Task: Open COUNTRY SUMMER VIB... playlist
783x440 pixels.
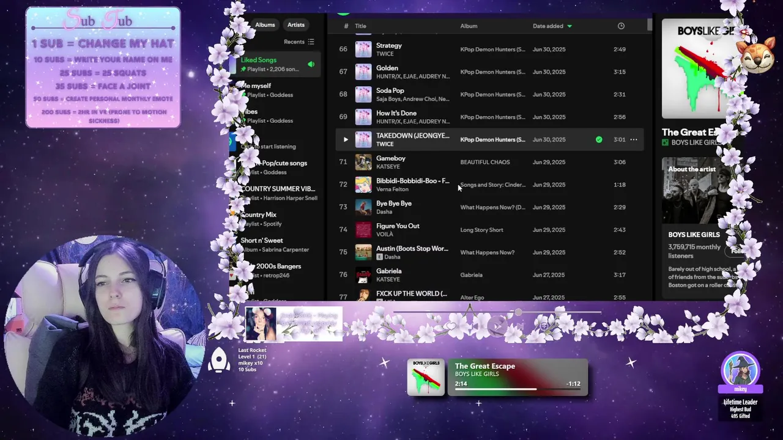Action: pyautogui.click(x=276, y=193)
